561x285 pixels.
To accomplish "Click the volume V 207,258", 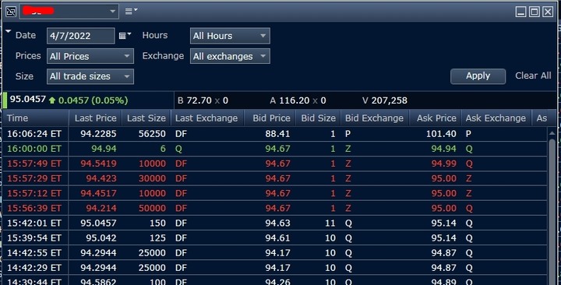I will pos(385,100).
